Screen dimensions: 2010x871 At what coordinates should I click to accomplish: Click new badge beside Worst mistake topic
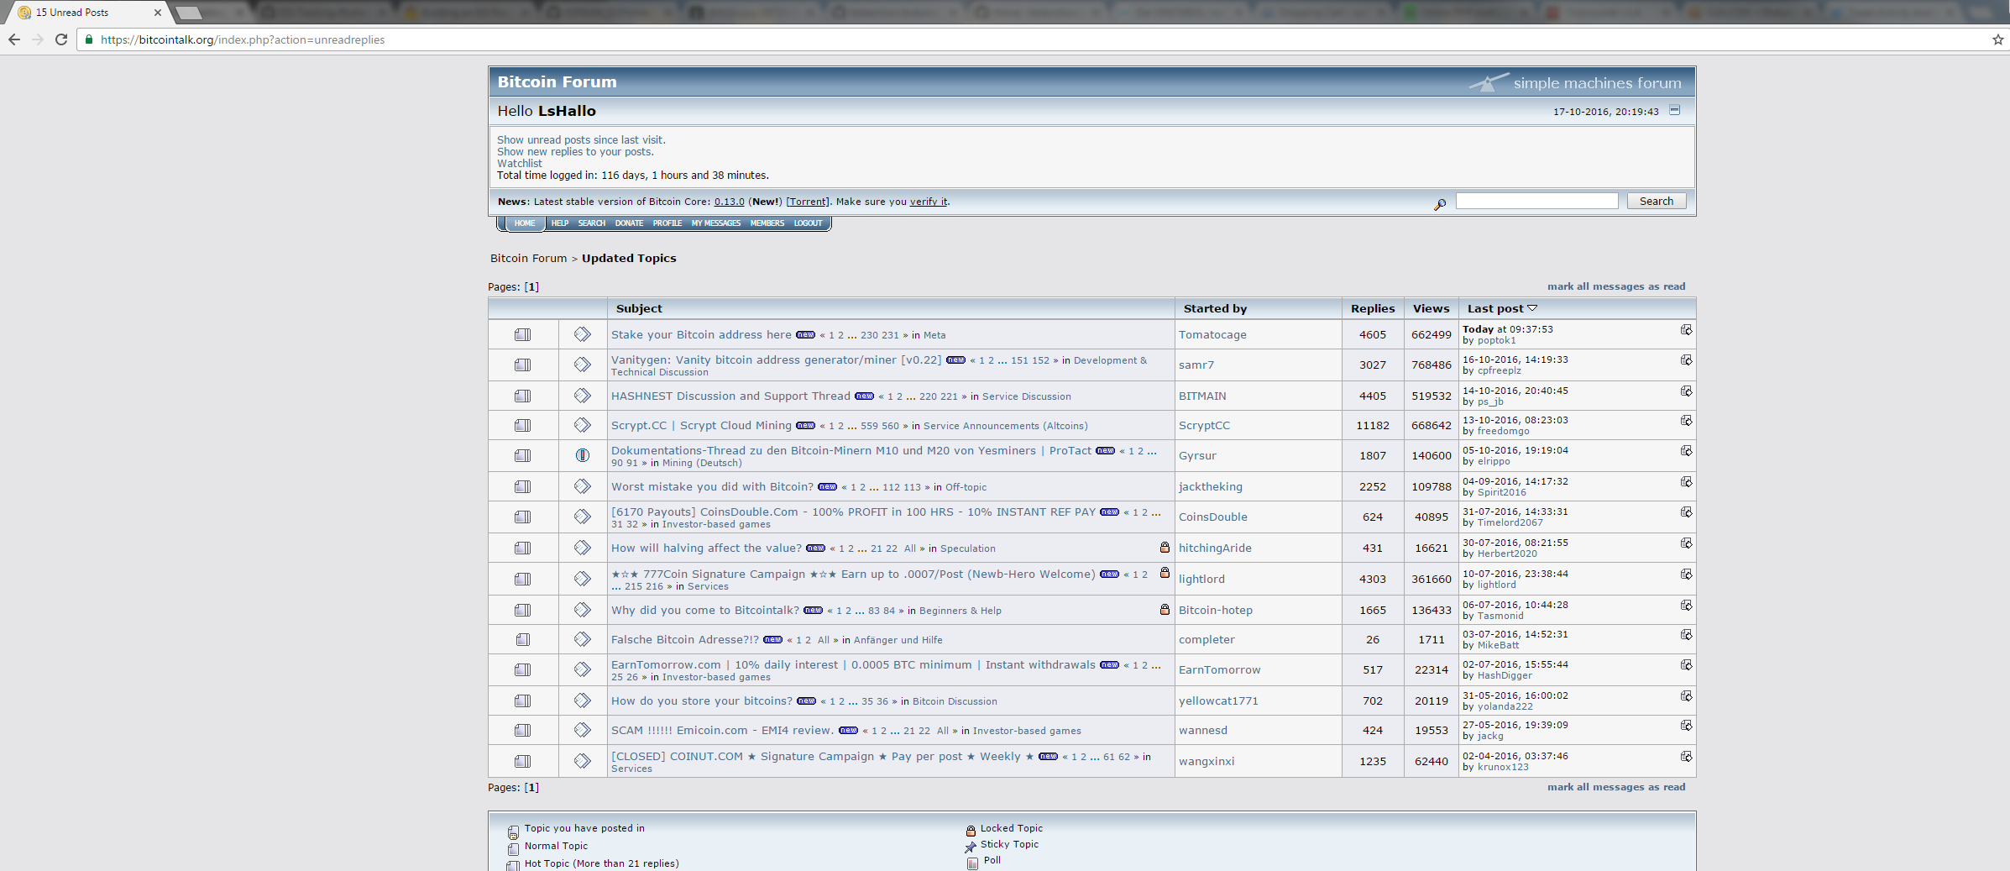point(827,487)
